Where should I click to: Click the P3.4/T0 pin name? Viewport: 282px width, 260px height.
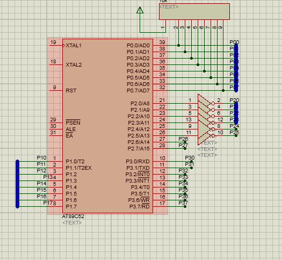(140, 187)
